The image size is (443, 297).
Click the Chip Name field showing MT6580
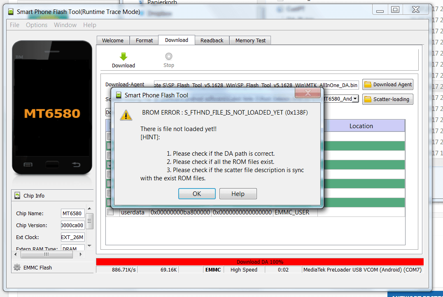(72, 213)
